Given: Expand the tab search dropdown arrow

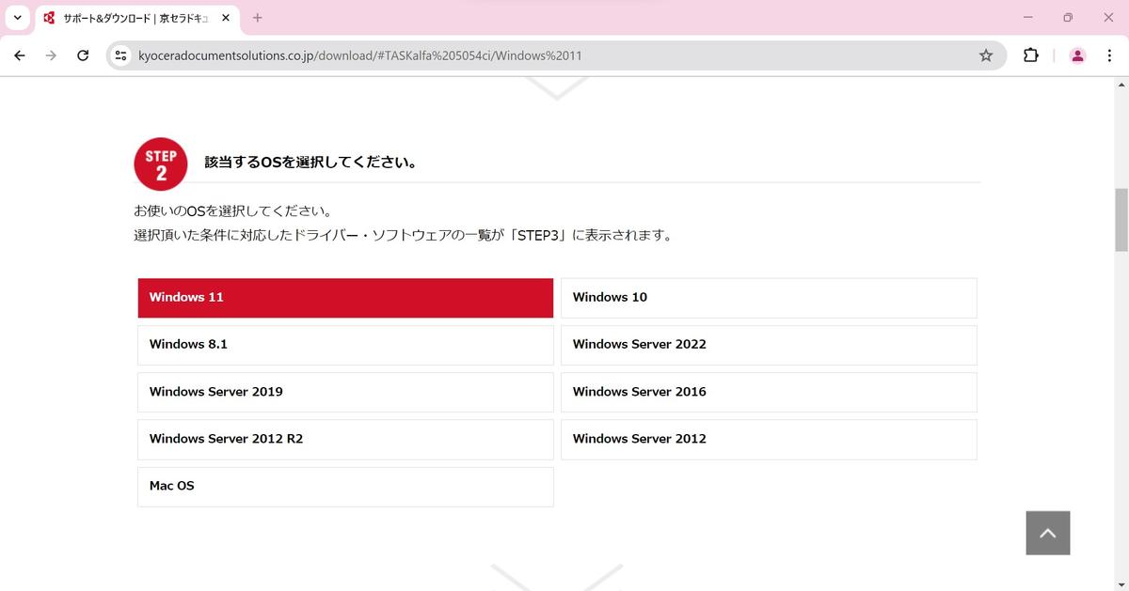Looking at the screenshot, I should point(17,18).
